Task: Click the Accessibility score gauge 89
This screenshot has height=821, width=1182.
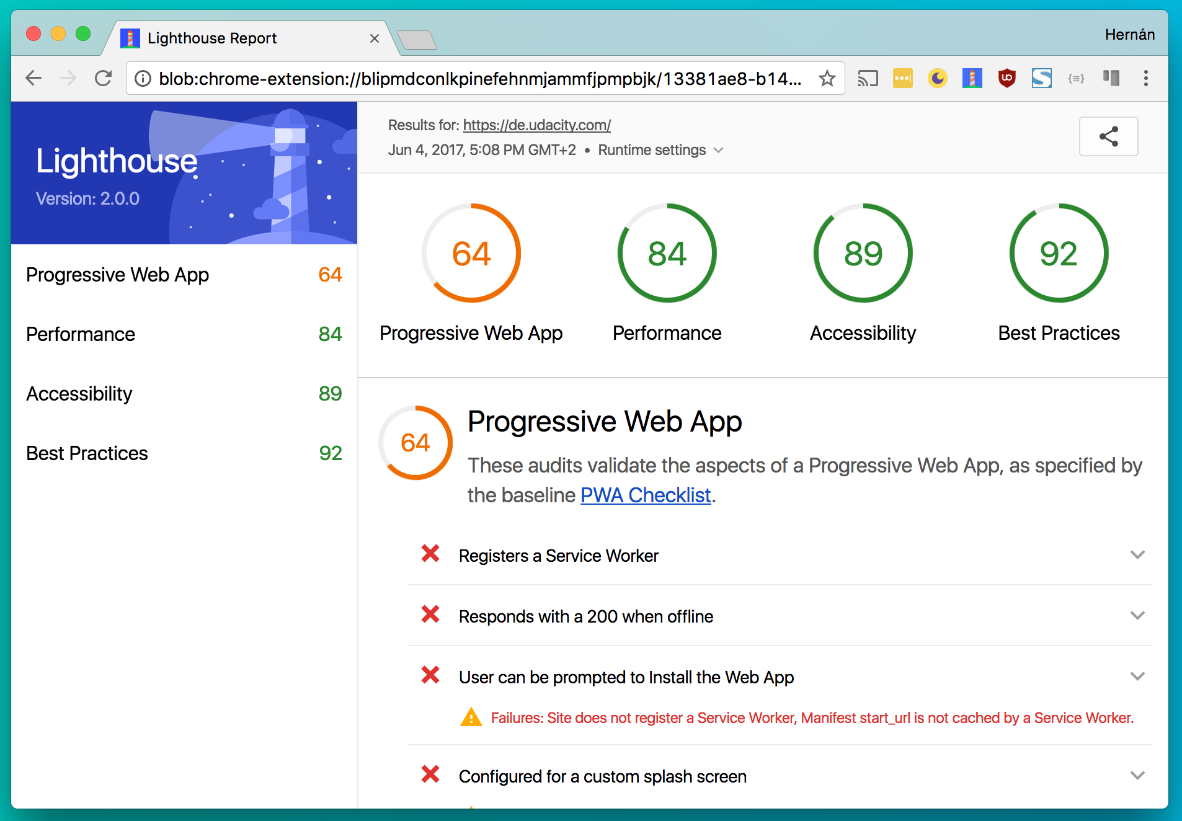Action: (863, 254)
